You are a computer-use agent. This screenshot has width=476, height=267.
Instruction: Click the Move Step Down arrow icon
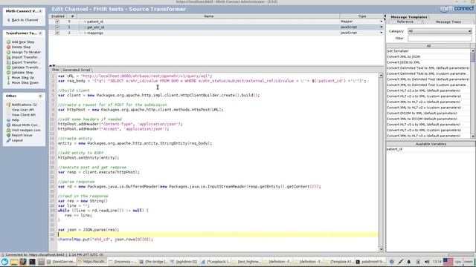(8, 82)
